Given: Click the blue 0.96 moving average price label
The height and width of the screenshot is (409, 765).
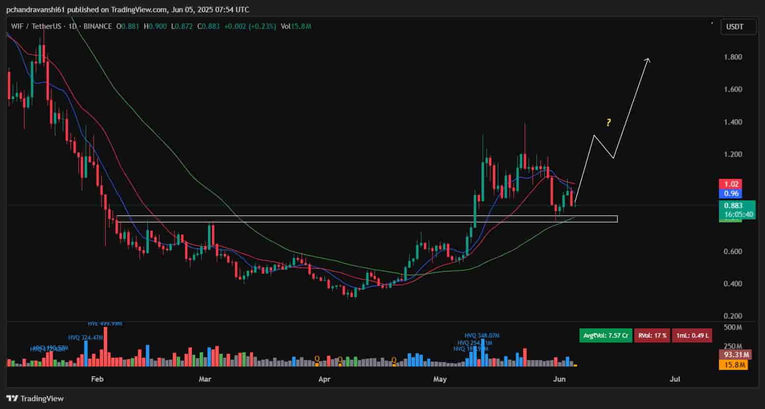Looking at the screenshot, I should pyautogui.click(x=729, y=193).
